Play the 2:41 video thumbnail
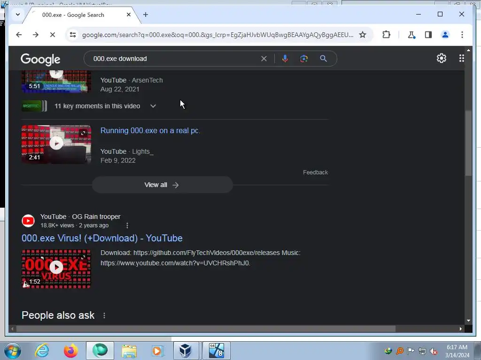The width and height of the screenshot is (481, 360). [56, 144]
